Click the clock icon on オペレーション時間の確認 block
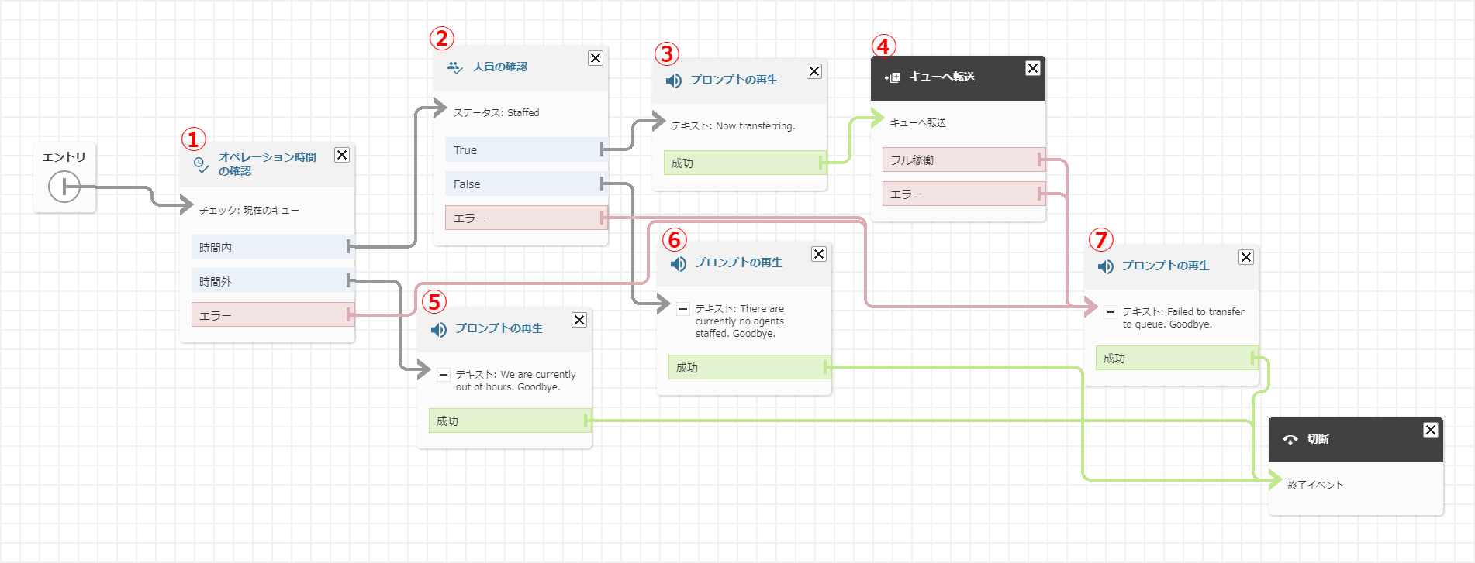The image size is (1475, 563). click(x=201, y=164)
